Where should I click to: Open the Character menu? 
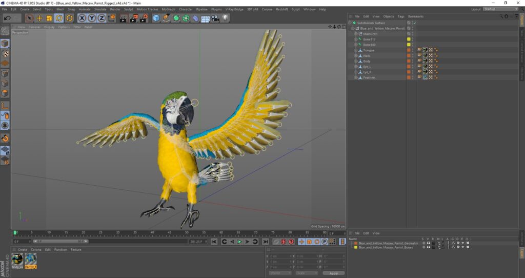pos(186,9)
